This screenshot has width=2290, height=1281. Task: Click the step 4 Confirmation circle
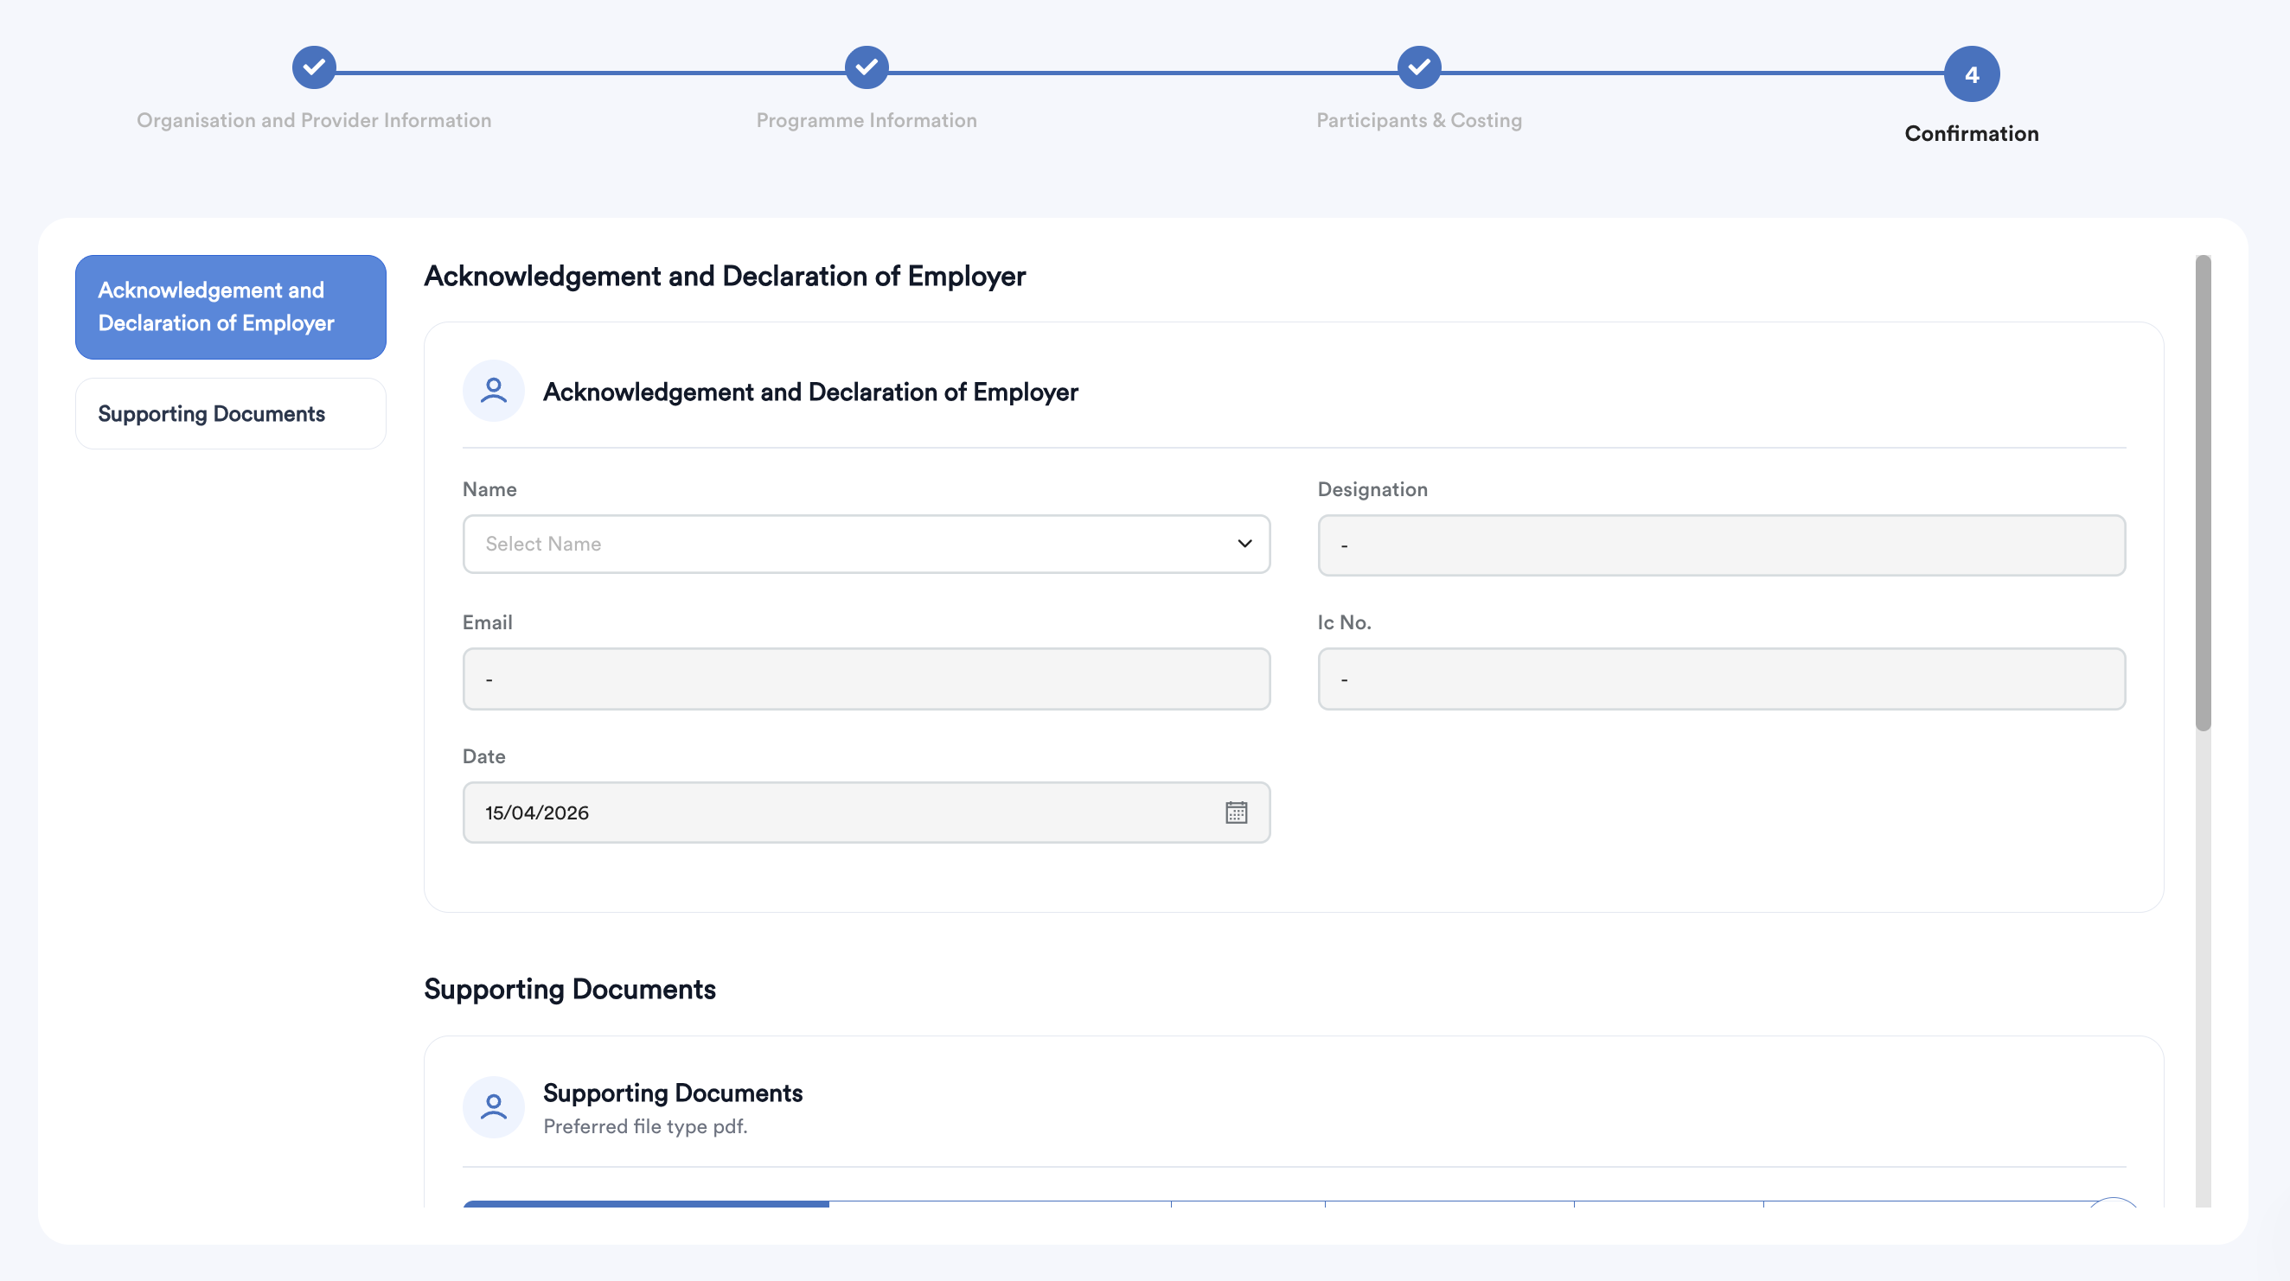click(1971, 73)
